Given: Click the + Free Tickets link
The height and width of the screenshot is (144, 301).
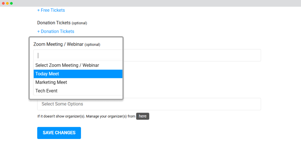Looking at the screenshot, I should tap(51, 10).
